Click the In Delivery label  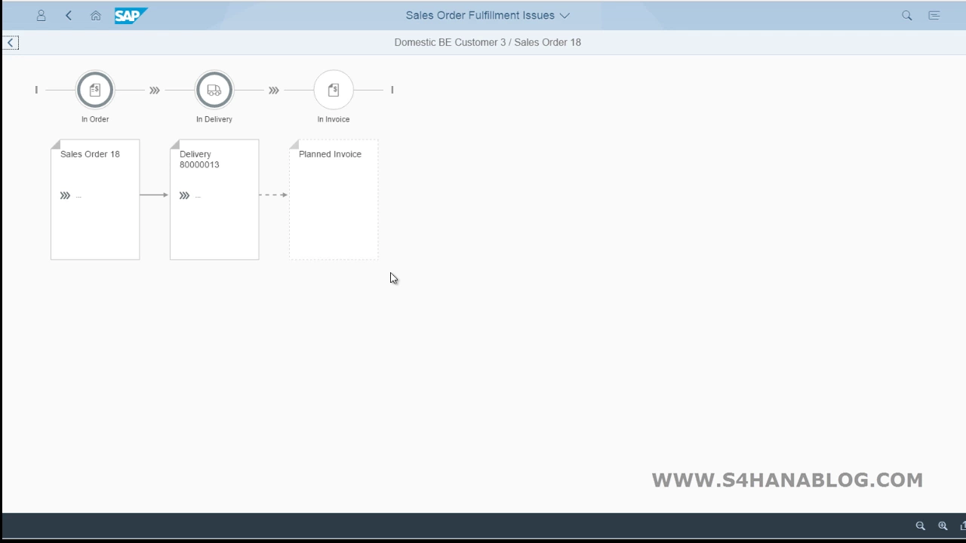click(x=214, y=119)
